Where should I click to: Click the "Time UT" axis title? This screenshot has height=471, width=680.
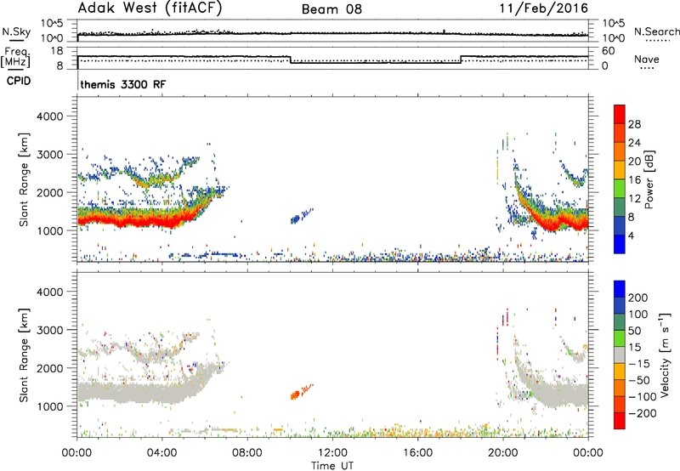pos(332,466)
